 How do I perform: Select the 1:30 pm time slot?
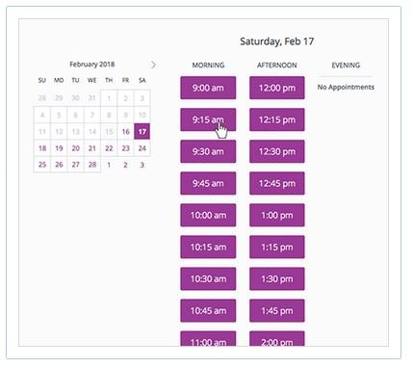[277, 279]
